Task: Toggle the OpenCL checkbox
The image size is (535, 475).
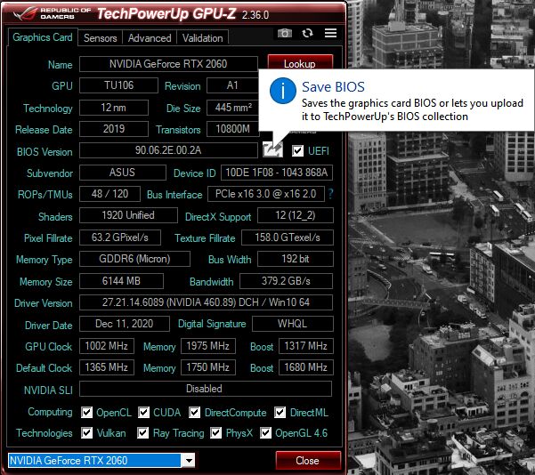Action: (x=86, y=413)
